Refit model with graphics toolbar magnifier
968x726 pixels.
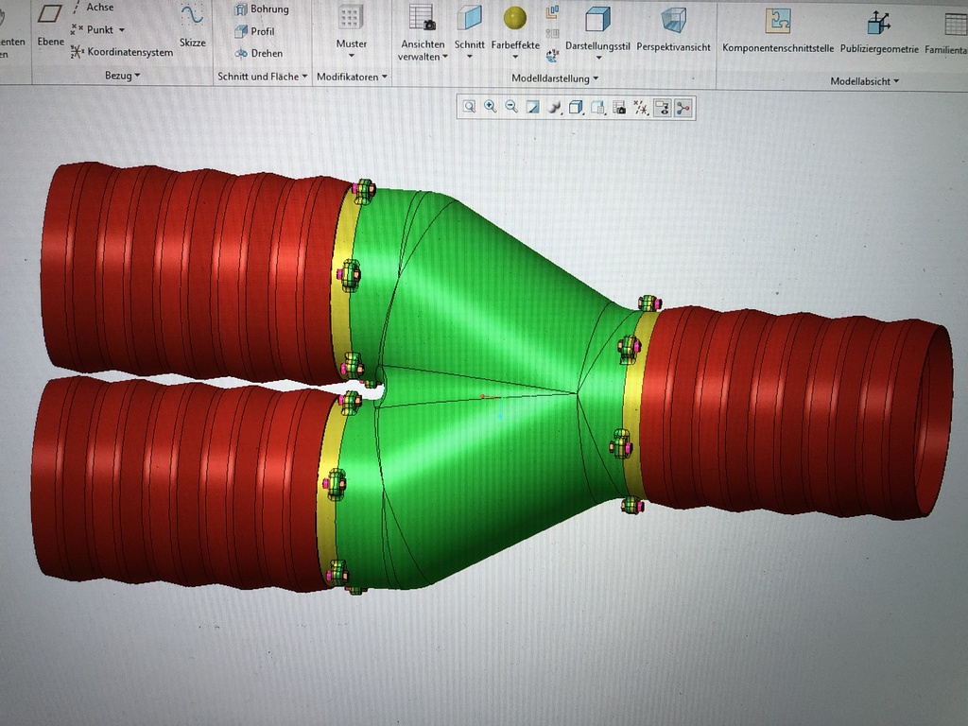click(x=469, y=107)
